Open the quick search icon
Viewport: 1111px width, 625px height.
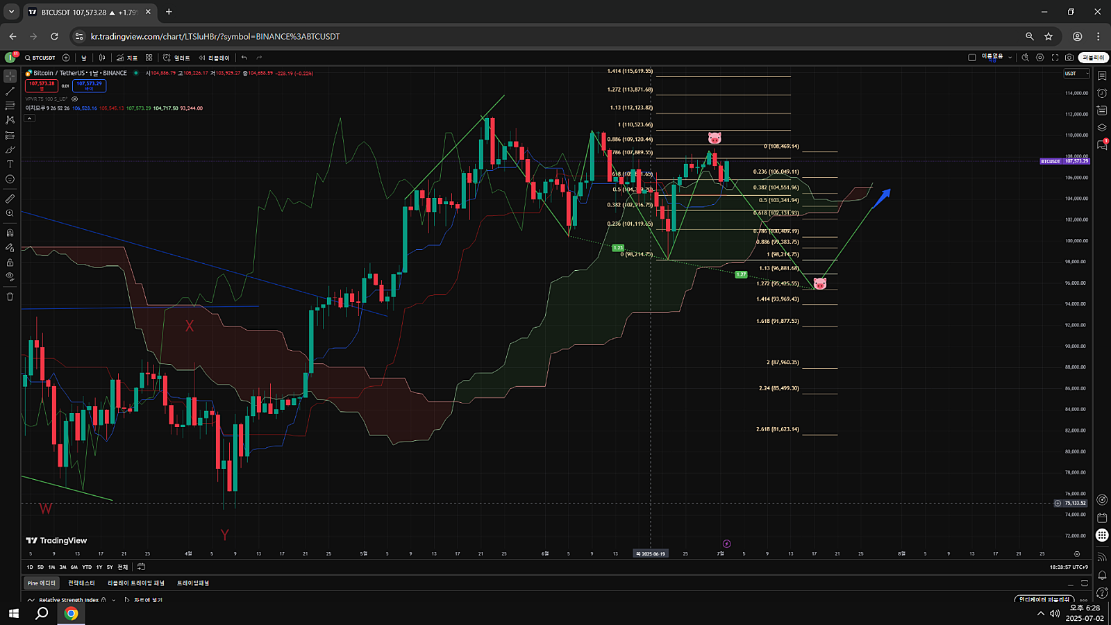(1025, 58)
